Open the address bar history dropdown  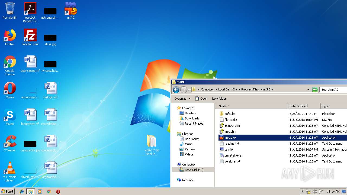tap(308, 90)
